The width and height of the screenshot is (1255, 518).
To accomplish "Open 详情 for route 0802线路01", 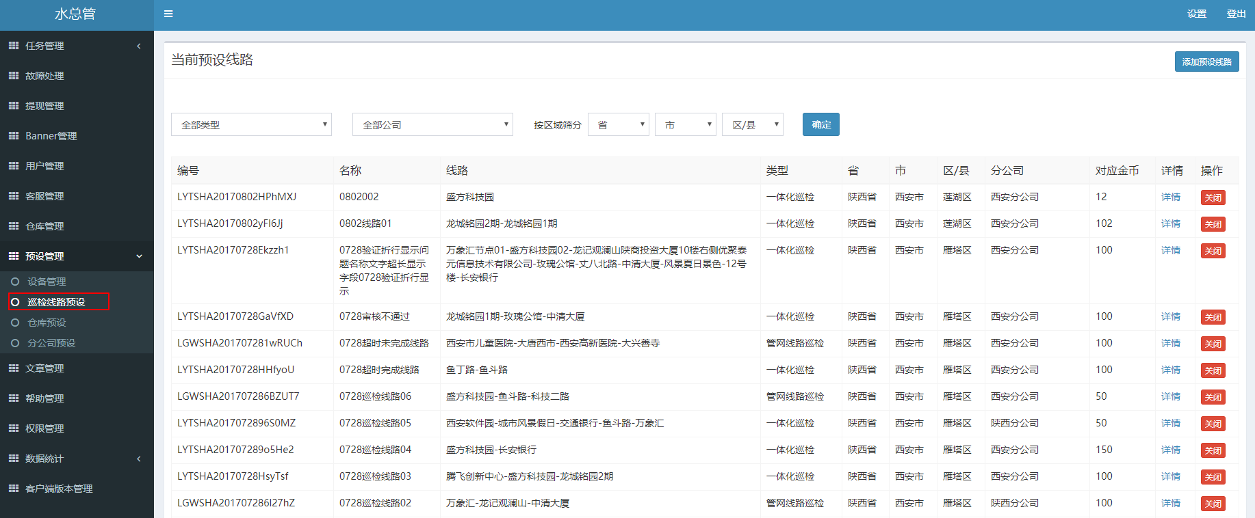I will click(1171, 223).
